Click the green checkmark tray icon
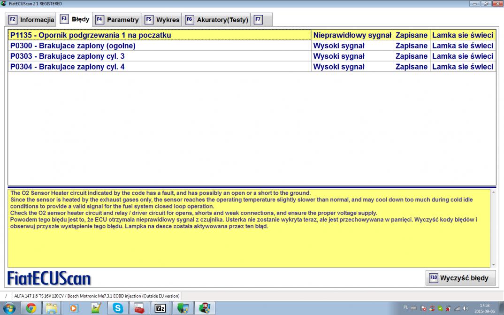504x315 pixels. coord(440,308)
